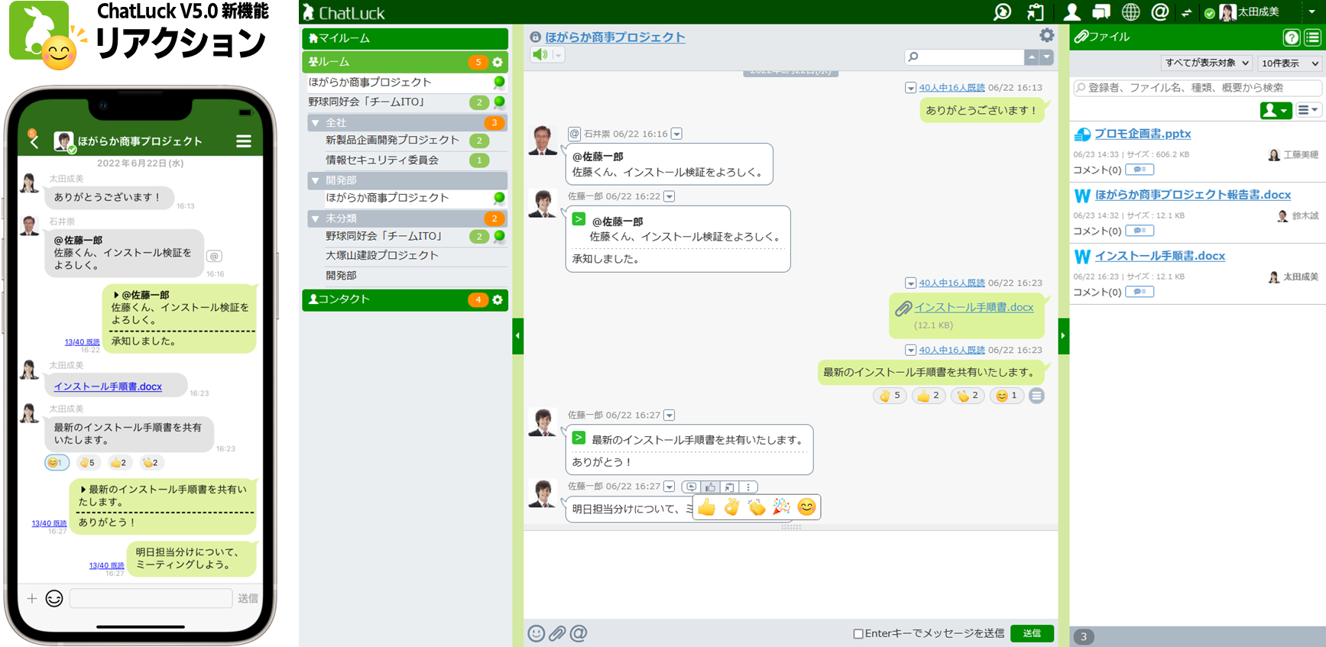Open the chat bubbles icon in header
1326x647 pixels.
tap(1101, 12)
